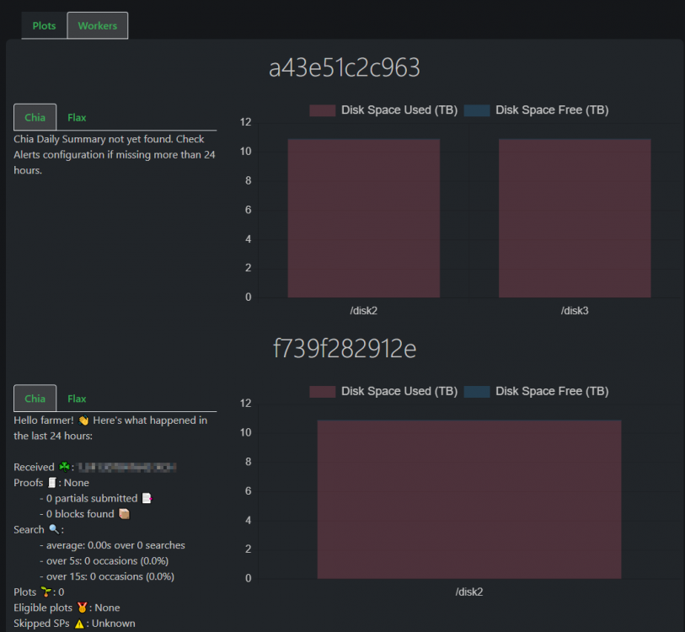
Task: Click 'average: 0.00s over 0 searches' line
Action: tap(115, 545)
